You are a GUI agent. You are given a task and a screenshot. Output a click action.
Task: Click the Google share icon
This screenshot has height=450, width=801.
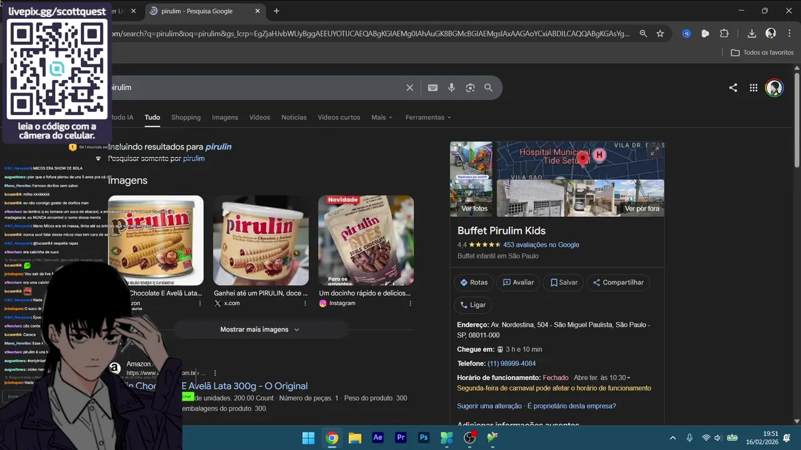[733, 88]
